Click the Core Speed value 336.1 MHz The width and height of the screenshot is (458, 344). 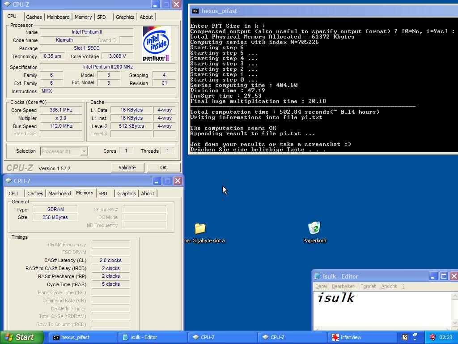(61, 110)
